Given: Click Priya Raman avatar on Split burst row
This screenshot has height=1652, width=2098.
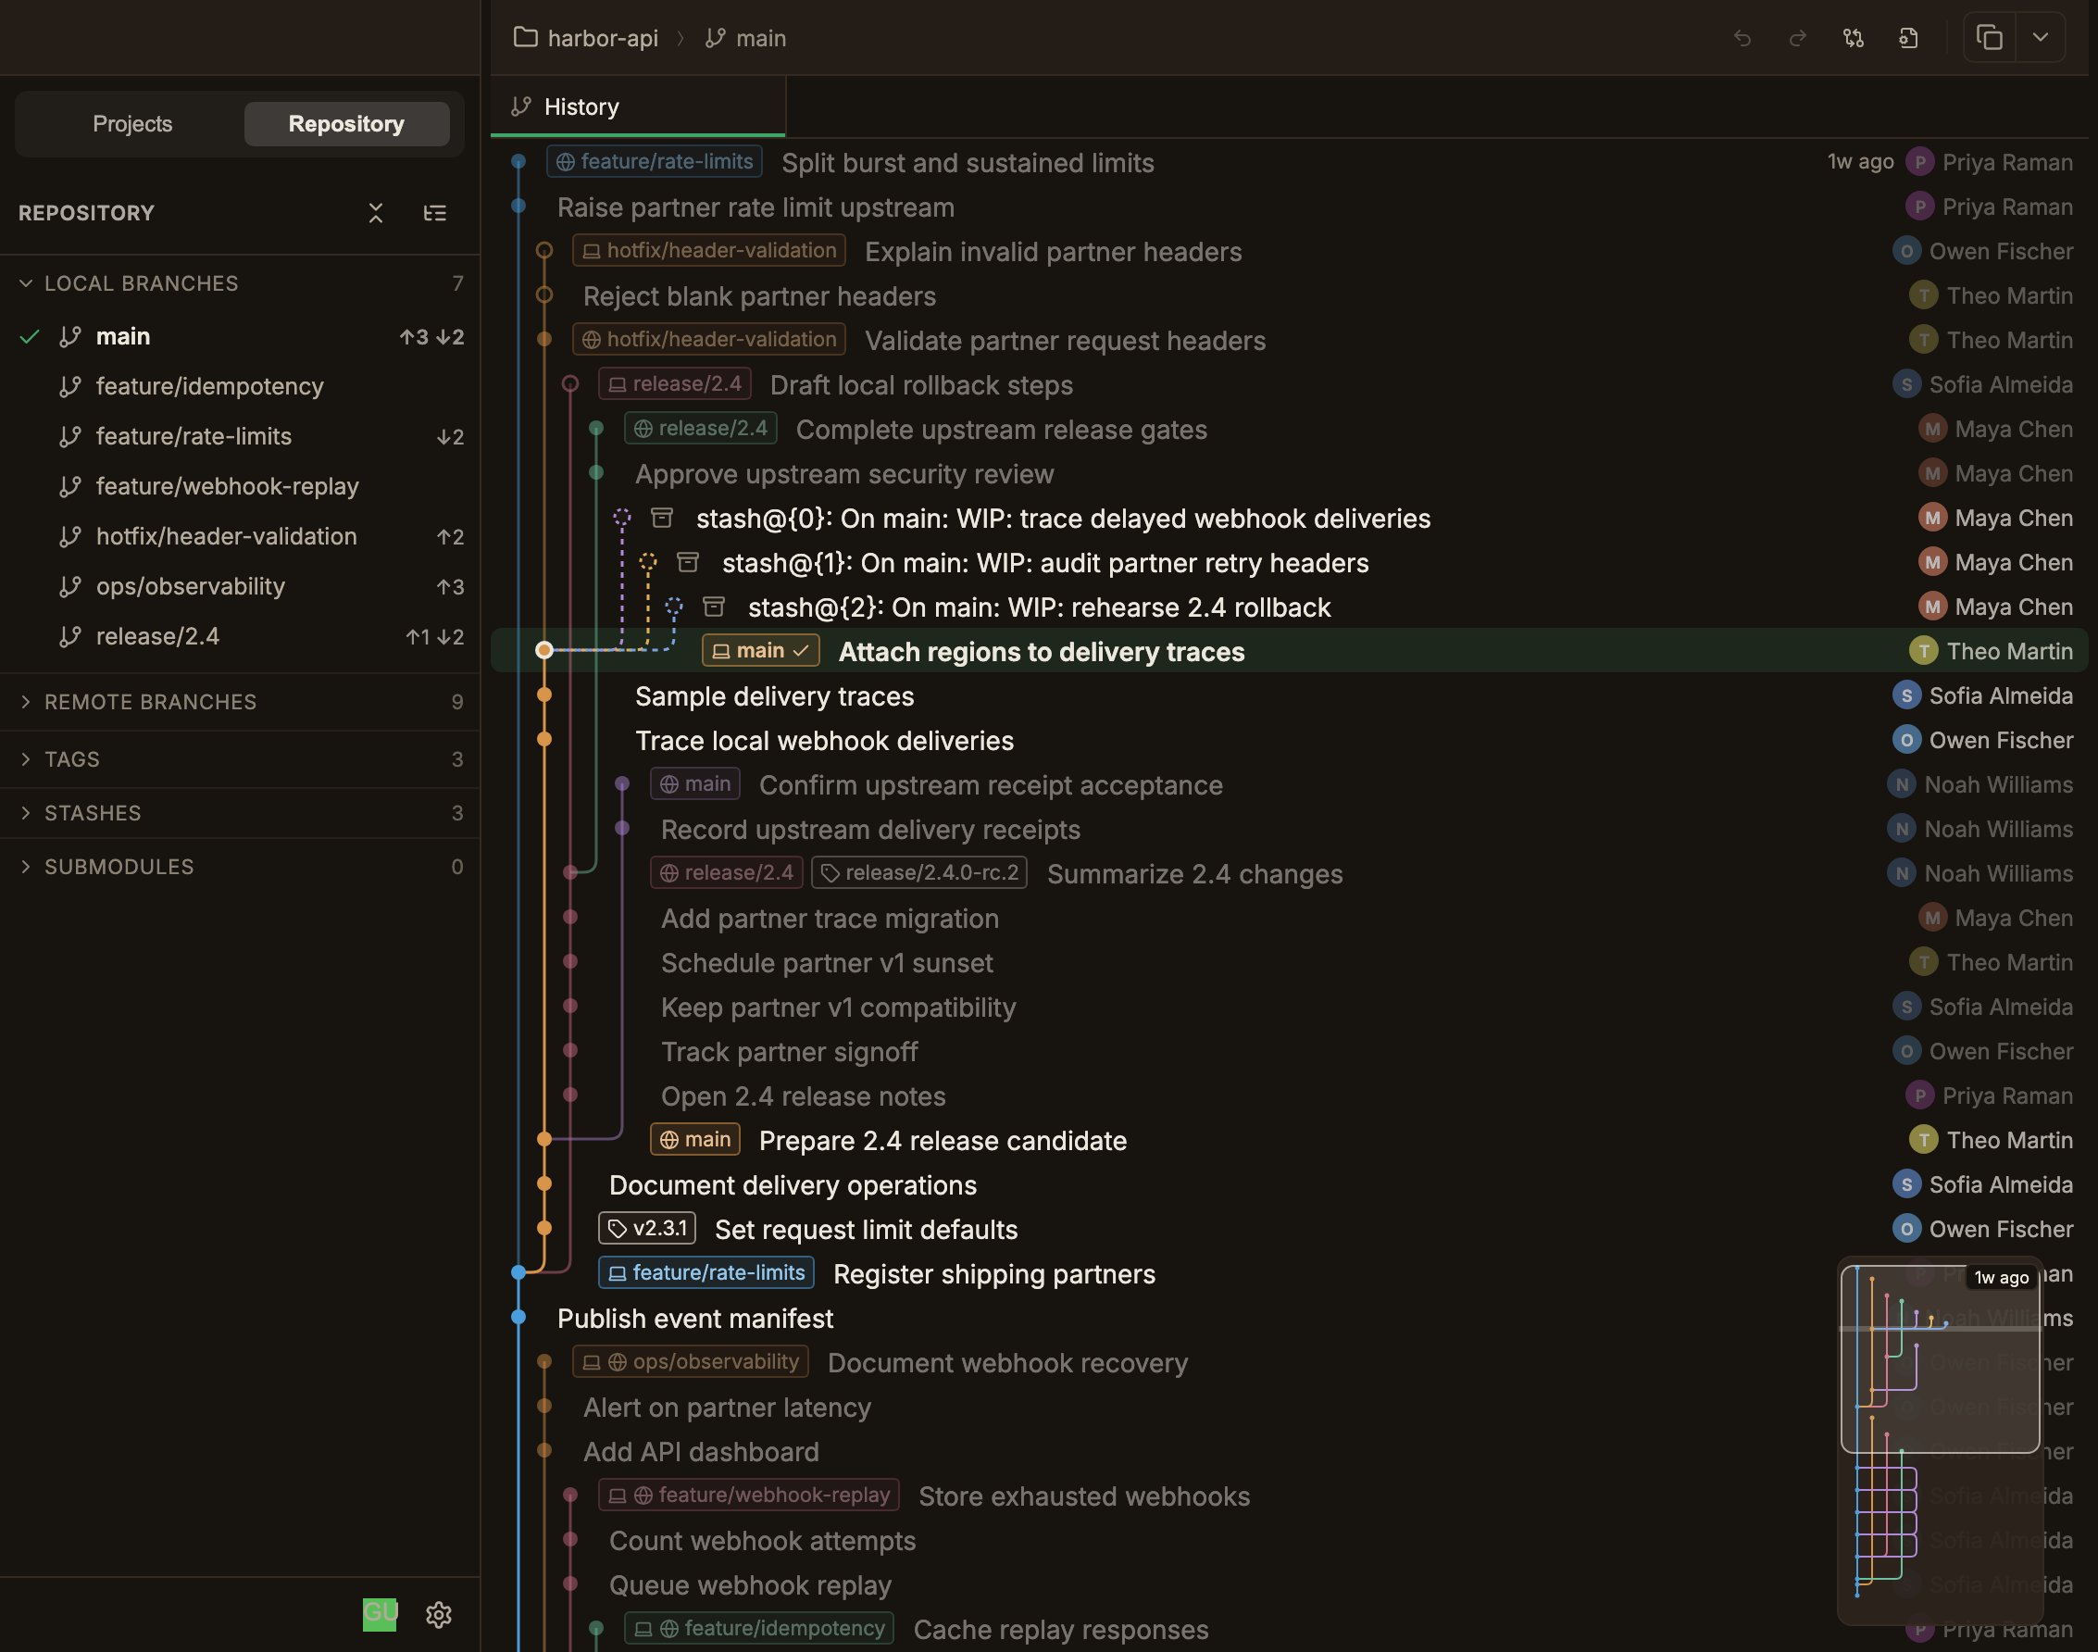Looking at the screenshot, I should [1919, 162].
